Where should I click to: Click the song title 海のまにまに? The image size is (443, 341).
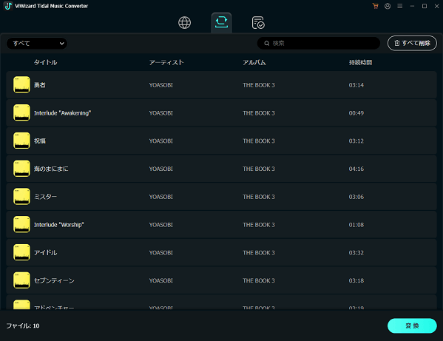[x=51, y=169]
